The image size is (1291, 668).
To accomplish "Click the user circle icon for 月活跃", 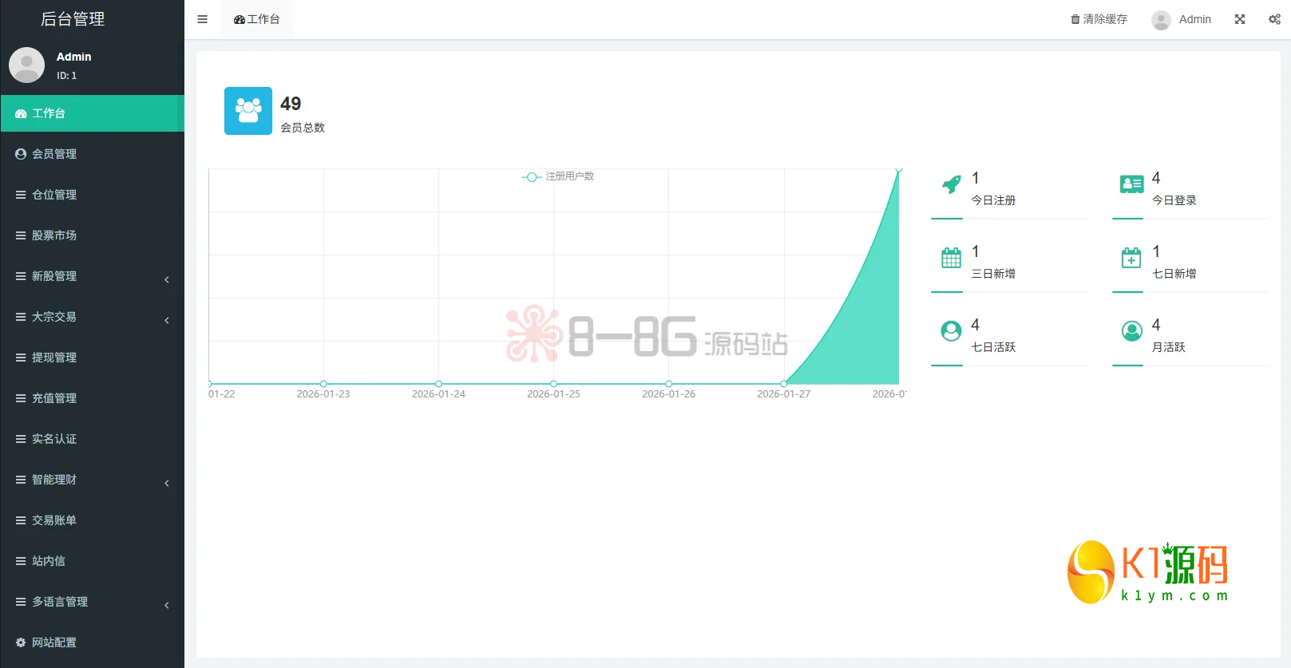I will [1131, 331].
